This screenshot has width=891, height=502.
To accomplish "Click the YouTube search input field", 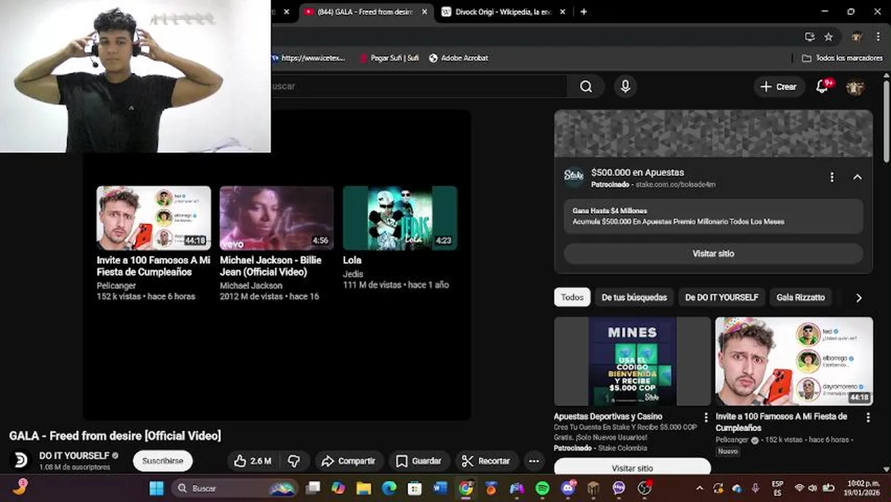I will pos(418,86).
